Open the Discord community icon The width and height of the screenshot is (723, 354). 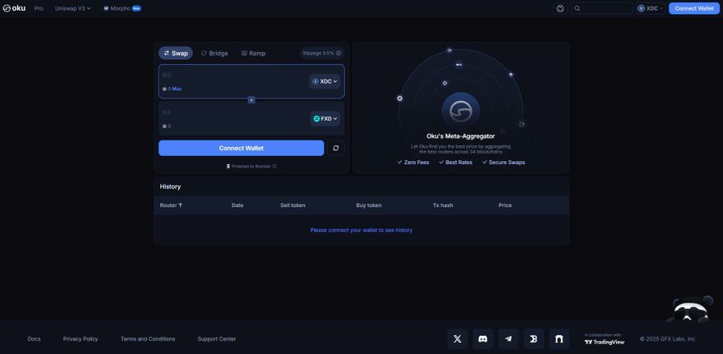point(483,338)
